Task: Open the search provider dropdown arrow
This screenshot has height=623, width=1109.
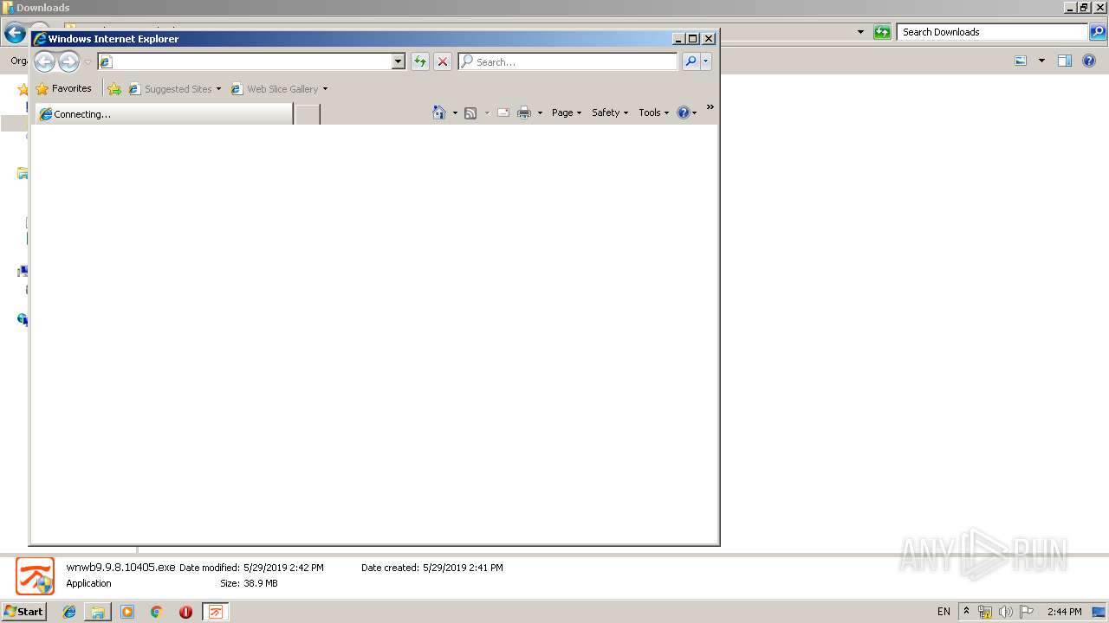Action: (x=706, y=61)
